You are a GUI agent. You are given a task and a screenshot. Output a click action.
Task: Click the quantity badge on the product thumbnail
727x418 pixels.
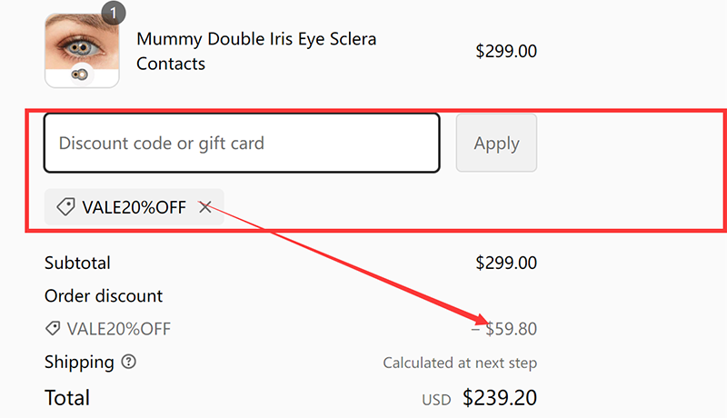coord(113,12)
